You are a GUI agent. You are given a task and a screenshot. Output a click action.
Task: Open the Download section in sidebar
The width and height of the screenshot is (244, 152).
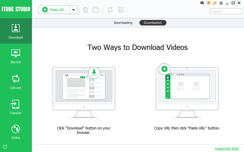pos(16,31)
